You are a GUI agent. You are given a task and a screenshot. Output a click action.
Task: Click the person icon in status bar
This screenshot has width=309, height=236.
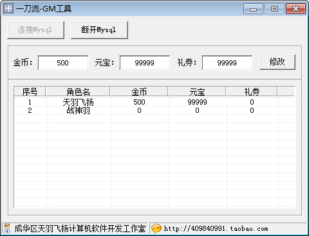point(7,228)
